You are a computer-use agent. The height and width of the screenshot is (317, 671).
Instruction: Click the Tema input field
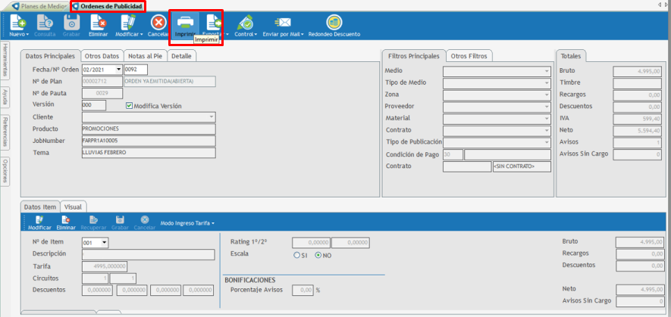[x=149, y=153]
